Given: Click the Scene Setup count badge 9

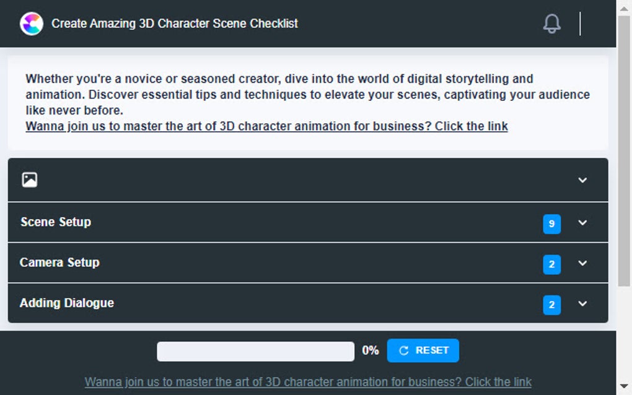Looking at the screenshot, I should (551, 224).
